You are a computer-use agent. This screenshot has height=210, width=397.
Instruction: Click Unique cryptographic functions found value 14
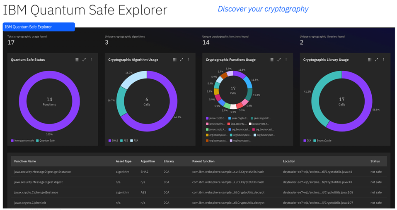(206, 43)
